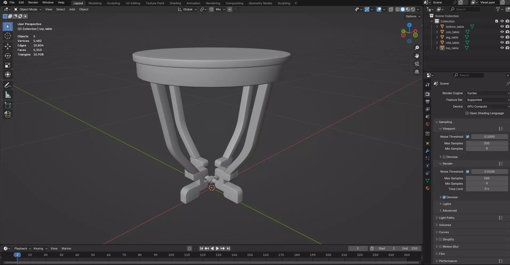Open the Device GPU Compute dropdown
The width and height of the screenshot is (510, 265).
pyautogui.click(x=487, y=106)
